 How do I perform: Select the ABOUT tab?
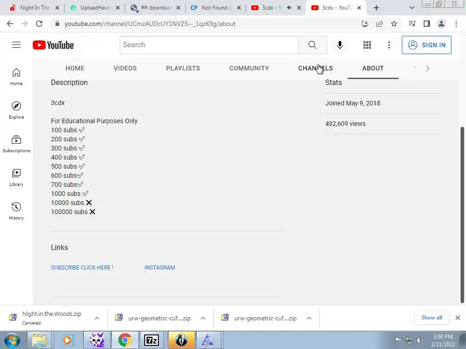tap(373, 68)
